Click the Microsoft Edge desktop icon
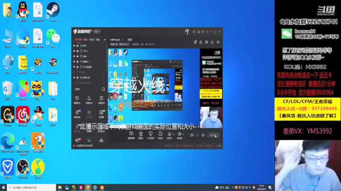341x191 pixels. tap(8, 142)
